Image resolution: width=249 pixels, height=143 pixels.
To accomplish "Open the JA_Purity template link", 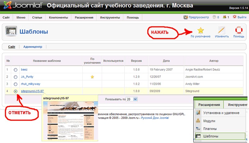I will [27, 77].
